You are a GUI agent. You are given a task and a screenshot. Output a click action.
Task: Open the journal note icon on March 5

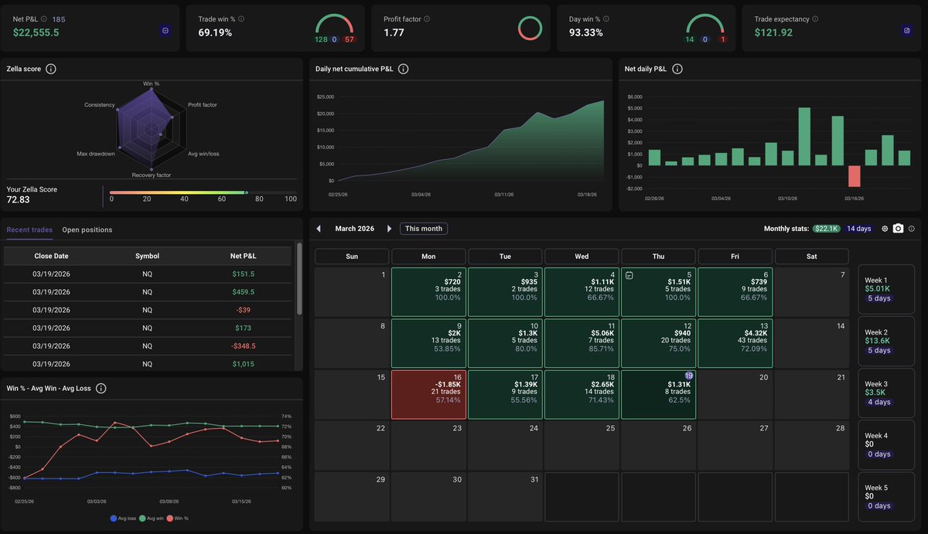pyautogui.click(x=629, y=275)
